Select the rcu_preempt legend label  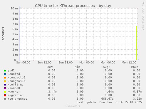[x=17, y=99]
